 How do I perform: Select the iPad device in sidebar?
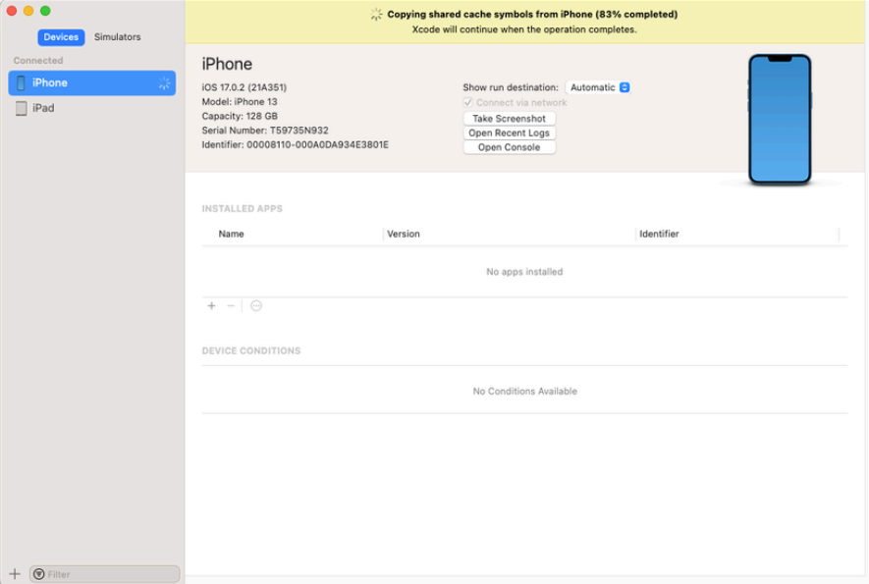[92, 108]
